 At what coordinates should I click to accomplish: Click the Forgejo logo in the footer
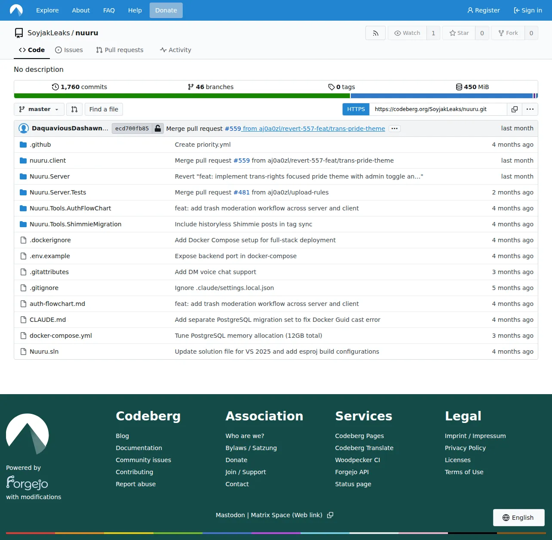point(27,483)
